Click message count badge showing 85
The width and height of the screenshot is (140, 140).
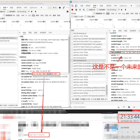click(55, 8)
